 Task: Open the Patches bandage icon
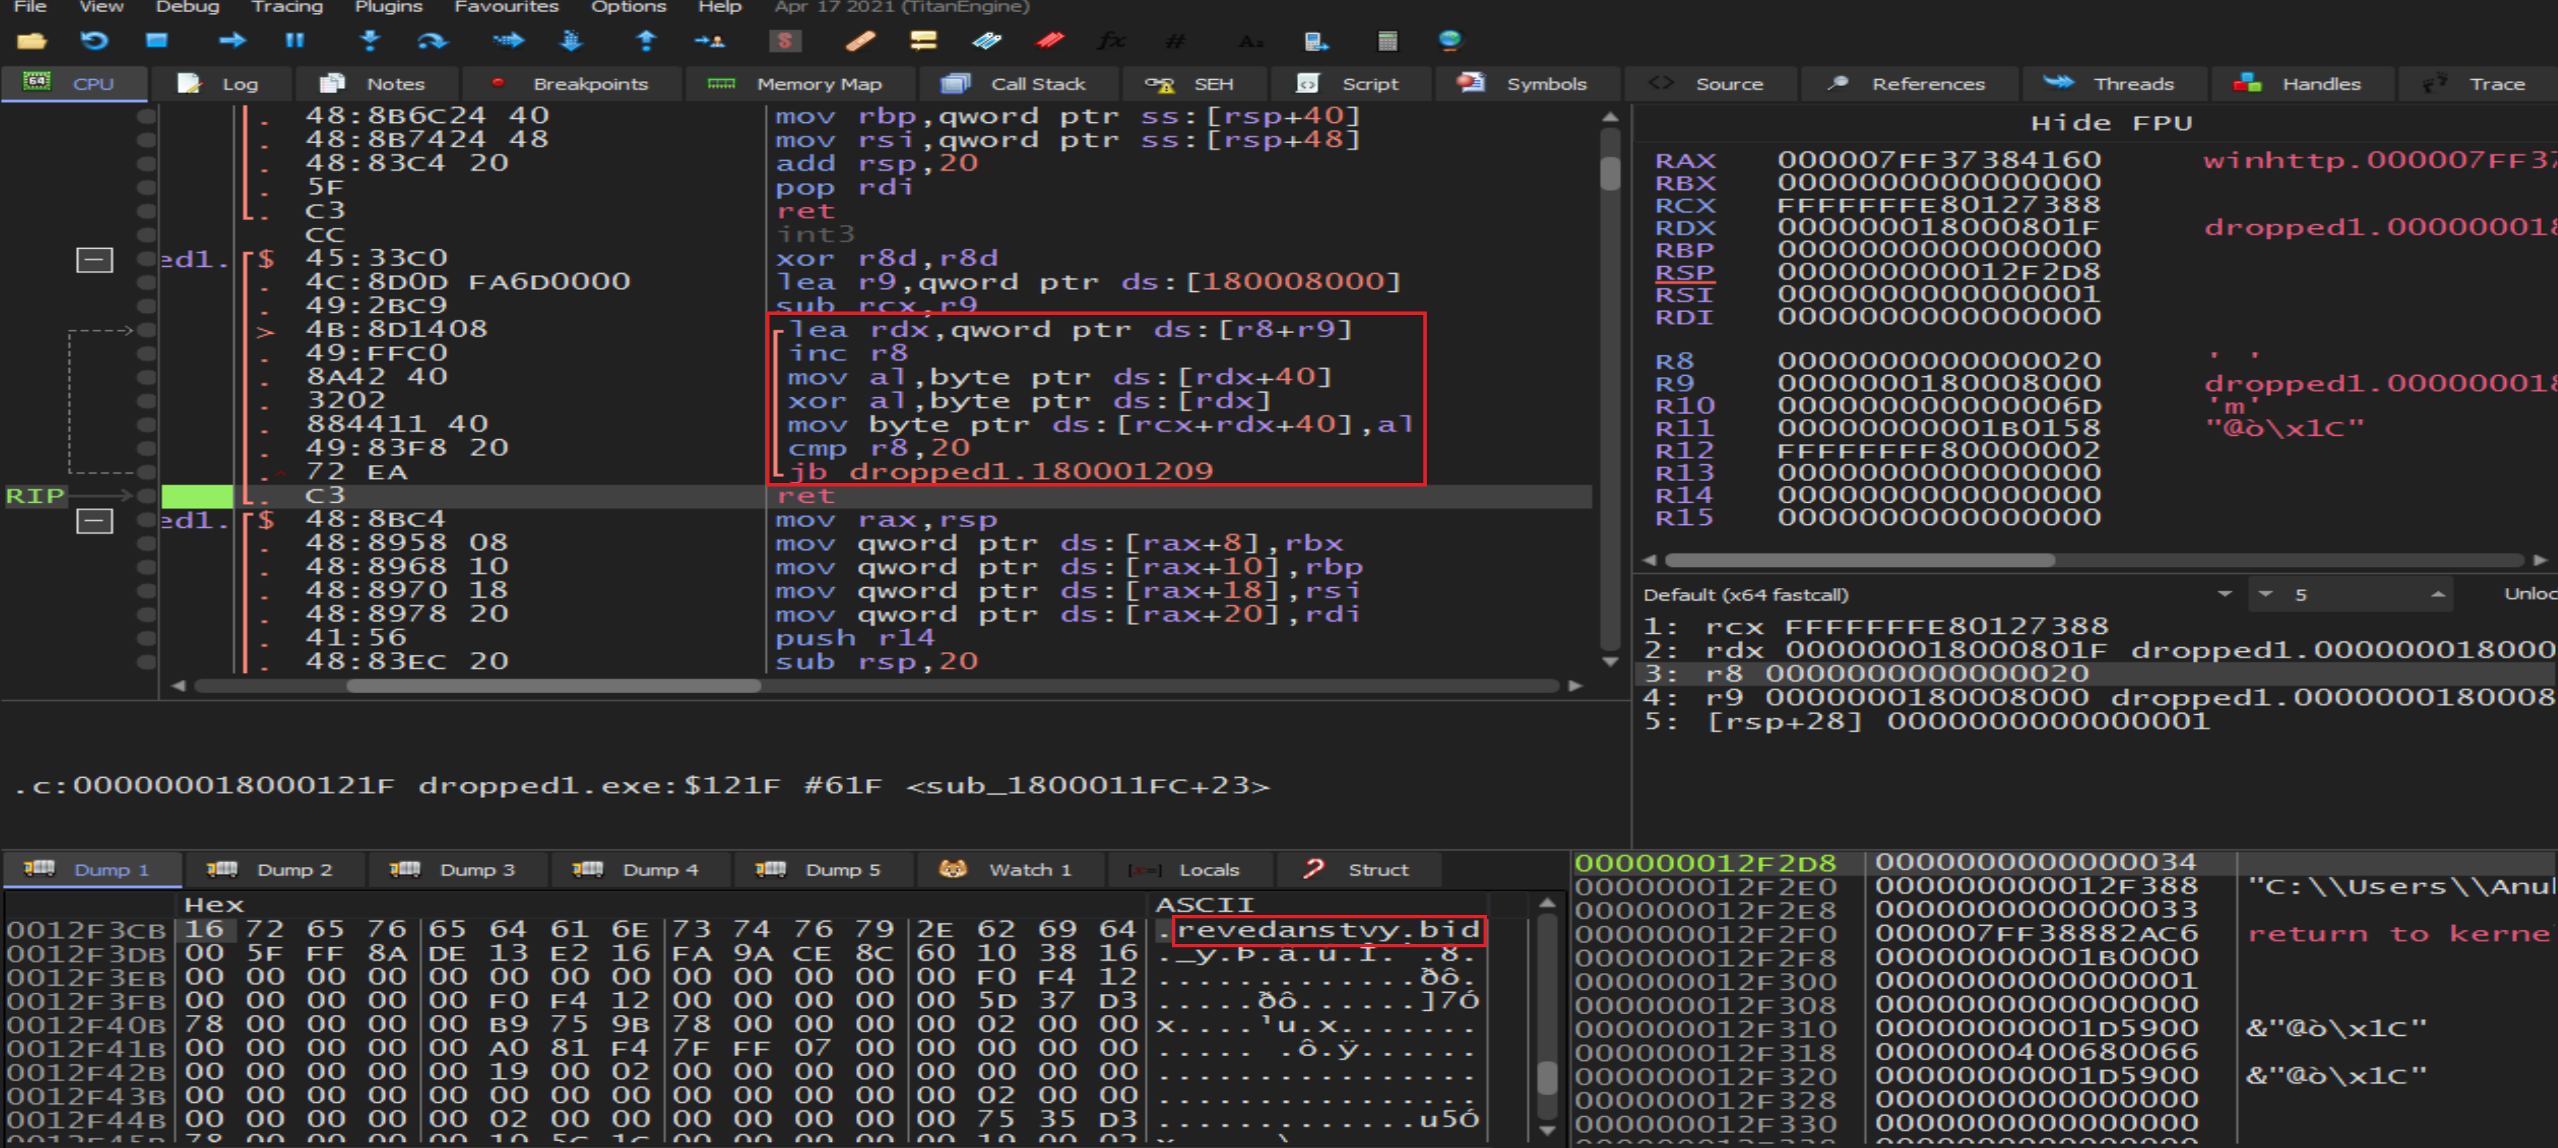pyautogui.click(x=860, y=41)
